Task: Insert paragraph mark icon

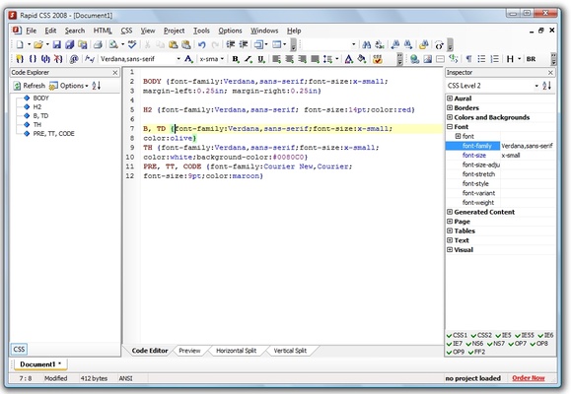Action: (x=468, y=59)
